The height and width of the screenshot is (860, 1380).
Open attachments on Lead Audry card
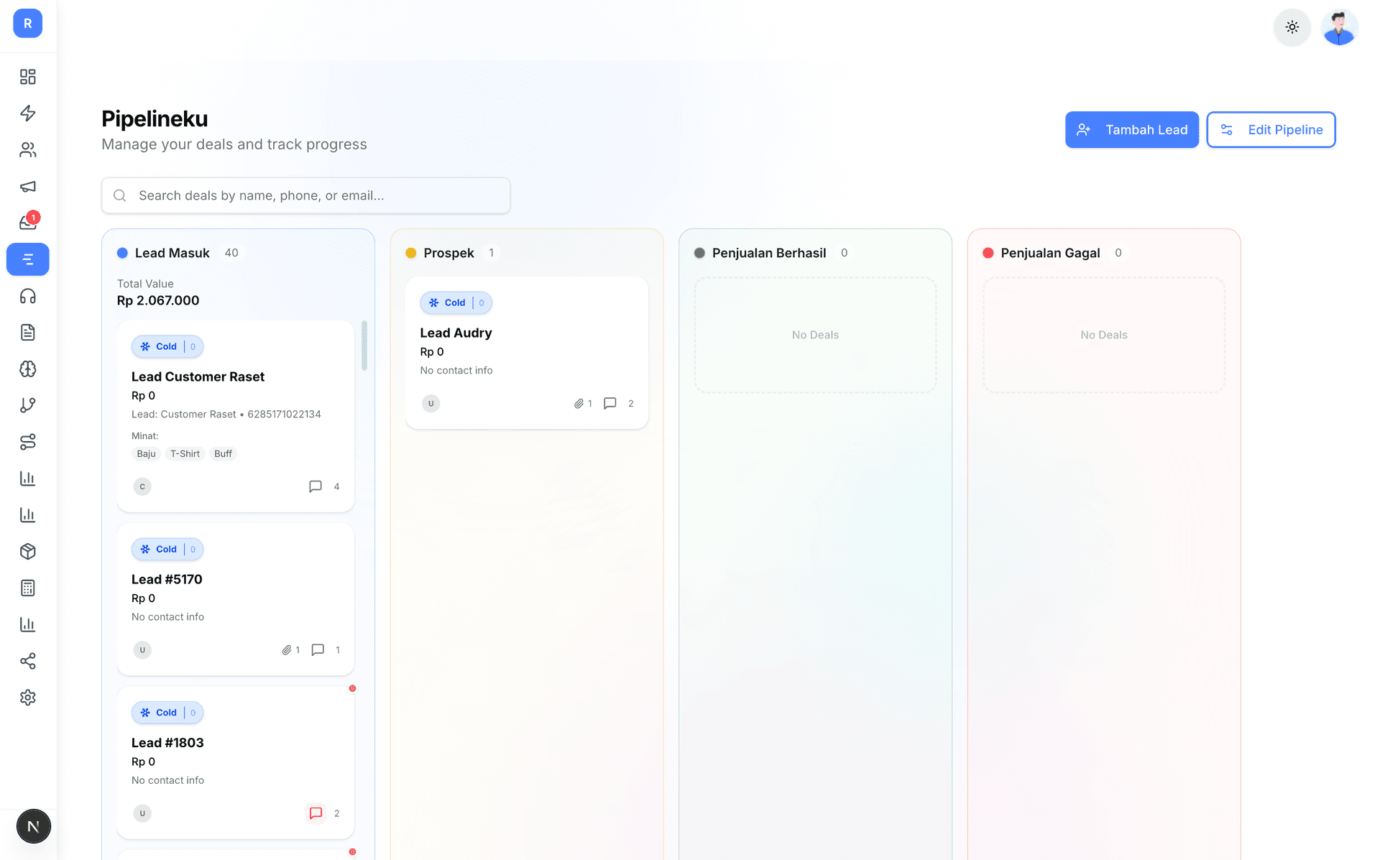click(x=579, y=403)
